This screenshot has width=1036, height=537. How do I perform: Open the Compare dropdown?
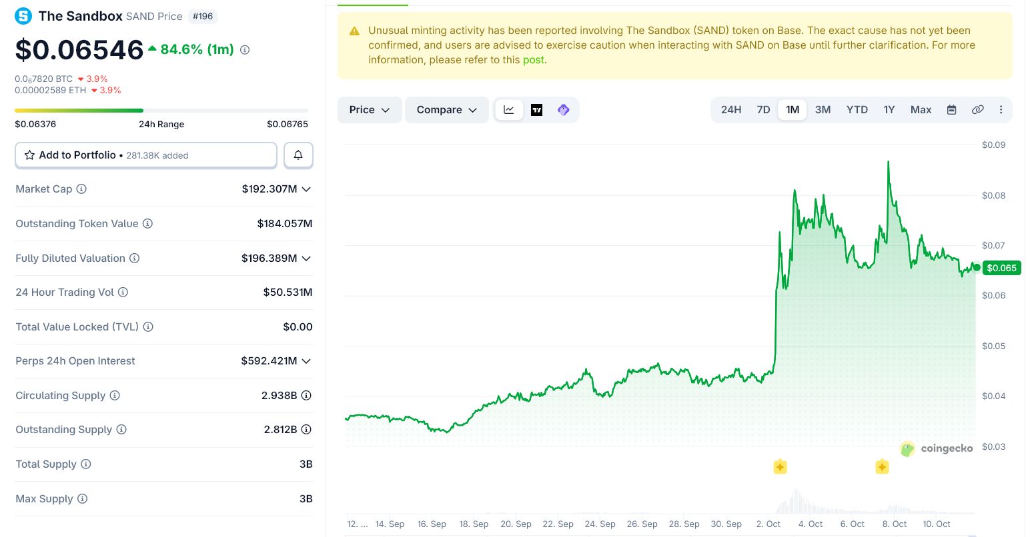tap(447, 110)
